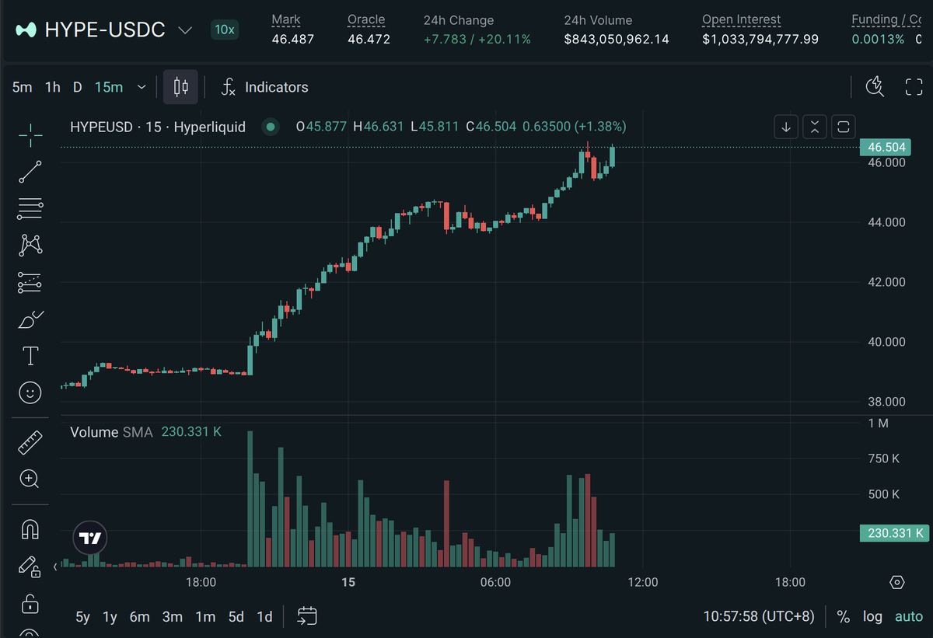Image resolution: width=933 pixels, height=638 pixels.
Task: Set range to 1d
Action: pos(264,616)
